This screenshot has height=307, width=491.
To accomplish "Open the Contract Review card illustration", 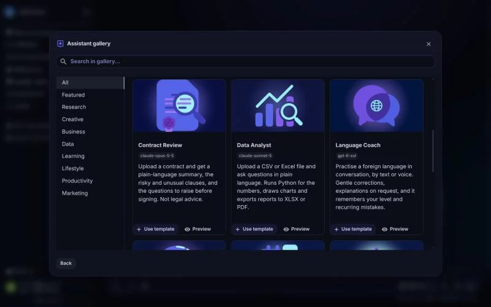I will point(179,106).
